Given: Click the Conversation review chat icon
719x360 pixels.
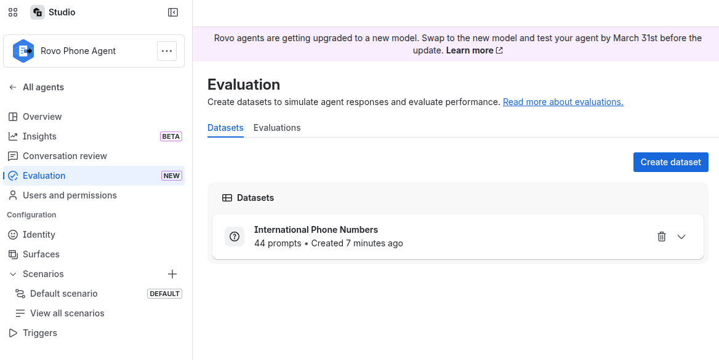Looking at the screenshot, I should [x=13, y=156].
